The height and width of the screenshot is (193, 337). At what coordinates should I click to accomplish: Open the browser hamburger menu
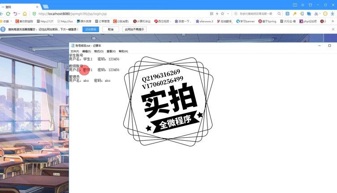click(x=302, y=5)
